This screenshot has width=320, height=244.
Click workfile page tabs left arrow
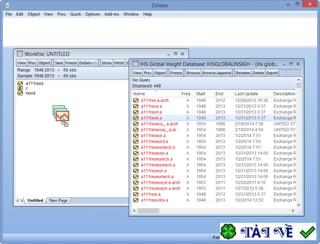(18, 200)
